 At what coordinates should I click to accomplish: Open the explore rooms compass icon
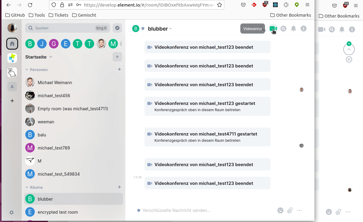(117, 28)
